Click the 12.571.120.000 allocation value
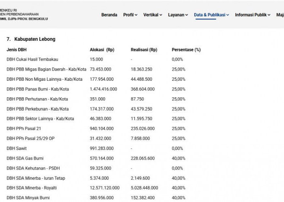 (x=105, y=188)
